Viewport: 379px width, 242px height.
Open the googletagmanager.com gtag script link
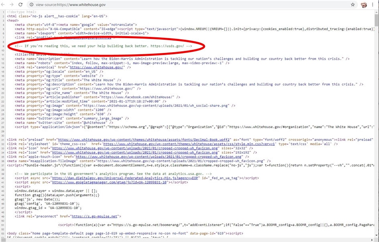tap(109, 182)
